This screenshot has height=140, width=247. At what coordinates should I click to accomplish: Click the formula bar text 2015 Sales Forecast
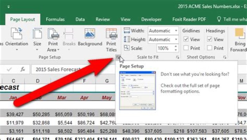coord(58,69)
